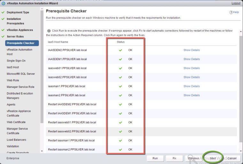Click the vRealize Automation wizard logo icon
This screenshot has height=164, width=243.
[x=3, y=3]
